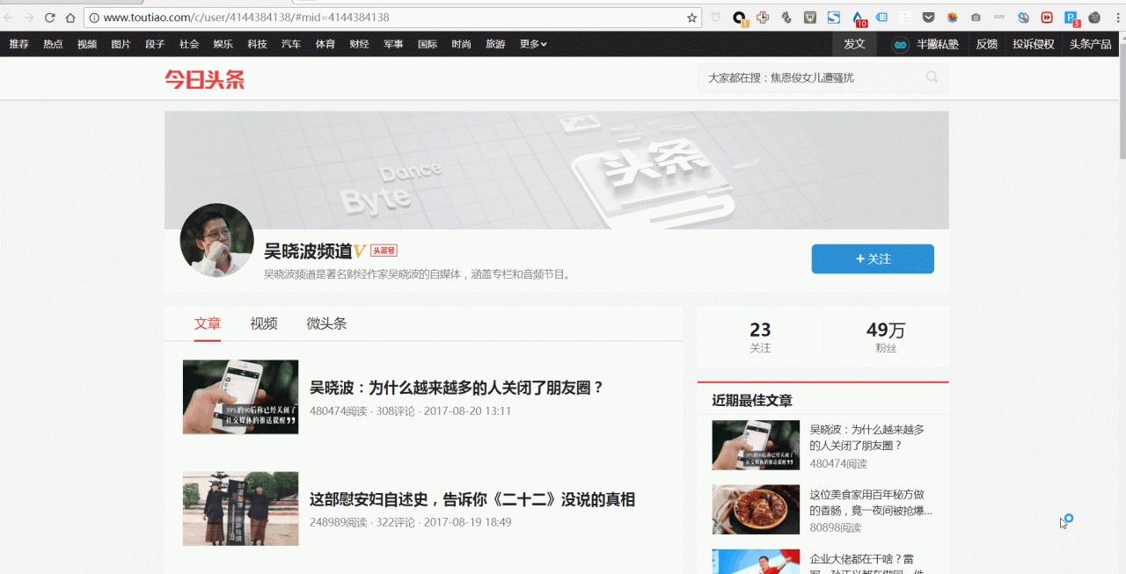The width and height of the screenshot is (1126, 574).
Task: Reload the page with the refresh icon
Action: [50, 18]
